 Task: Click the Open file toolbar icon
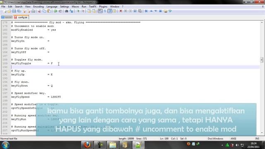click(9, 11)
